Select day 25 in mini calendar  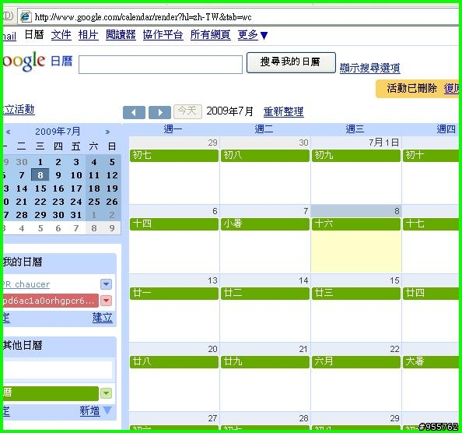(x=94, y=202)
